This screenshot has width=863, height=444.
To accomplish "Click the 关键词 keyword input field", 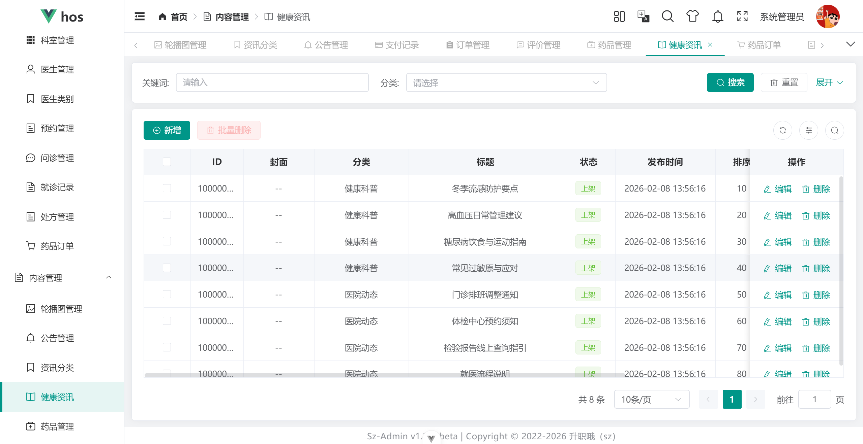I will tap(272, 82).
